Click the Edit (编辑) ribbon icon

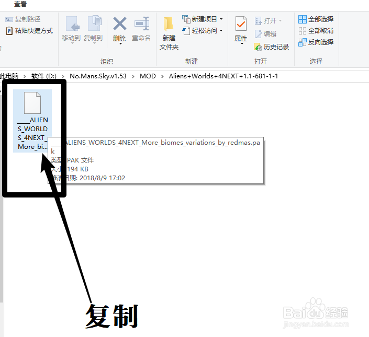pyautogui.click(x=258, y=34)
